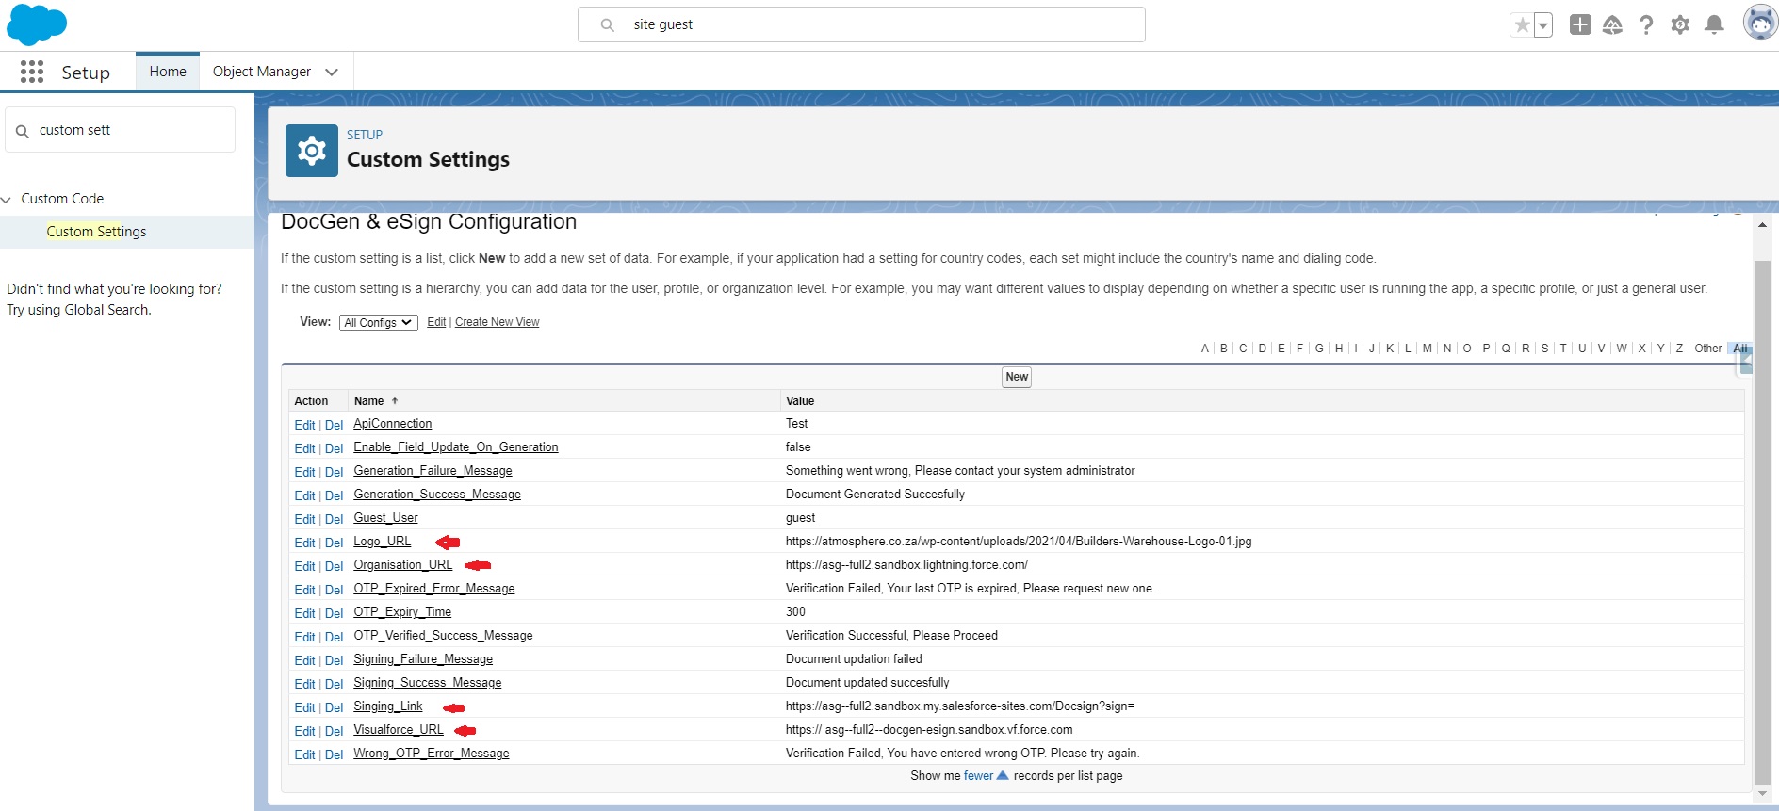This screenshot has height=811, width=1779.
Task: Select Custom Settings in the sidebar
Action: coord(96,232)
